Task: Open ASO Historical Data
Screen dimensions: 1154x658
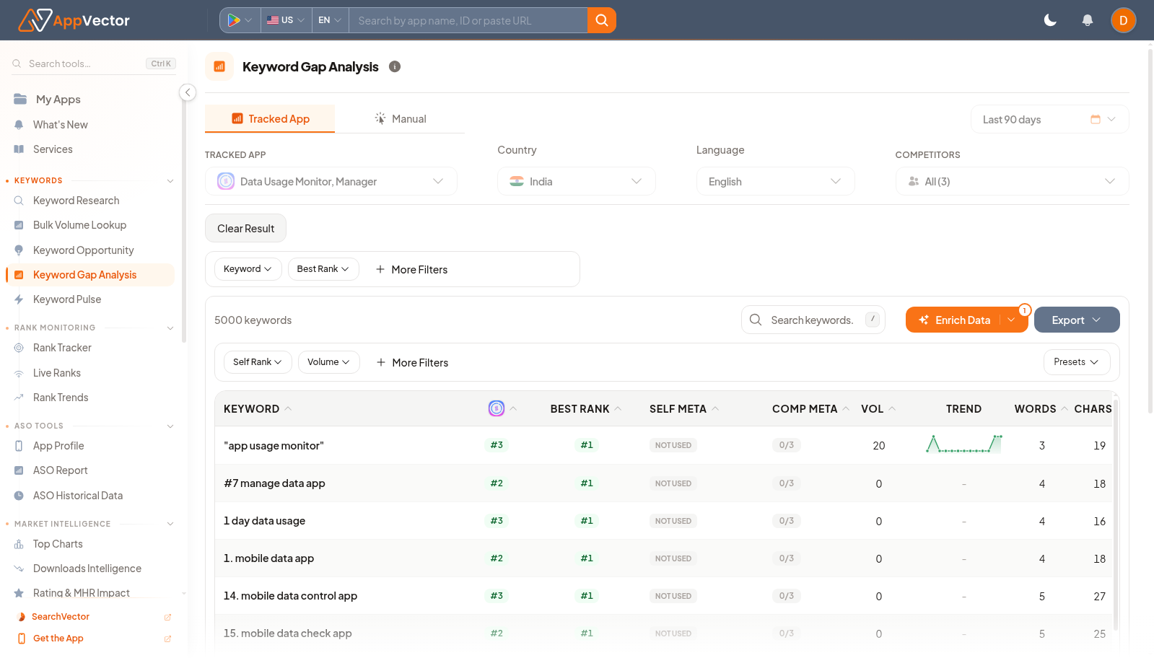Action: (77, 496)
